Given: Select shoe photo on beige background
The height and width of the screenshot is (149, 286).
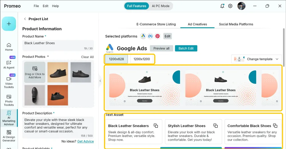Looking at the screenshot, I should 58,72.
